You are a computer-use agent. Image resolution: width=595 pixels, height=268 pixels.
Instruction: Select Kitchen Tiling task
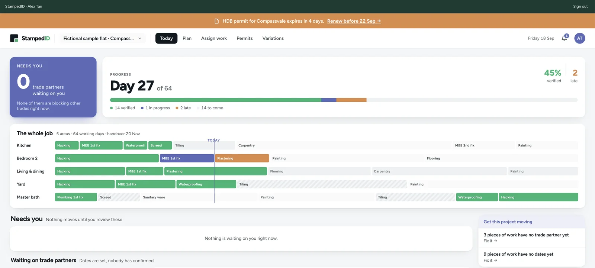[x=204, y=145]
